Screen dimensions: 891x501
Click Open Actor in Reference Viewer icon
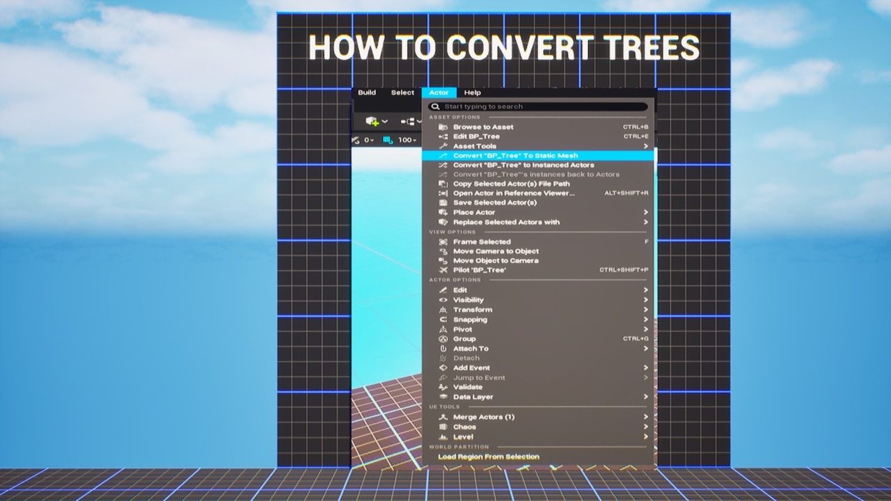[x=443, y=193]
